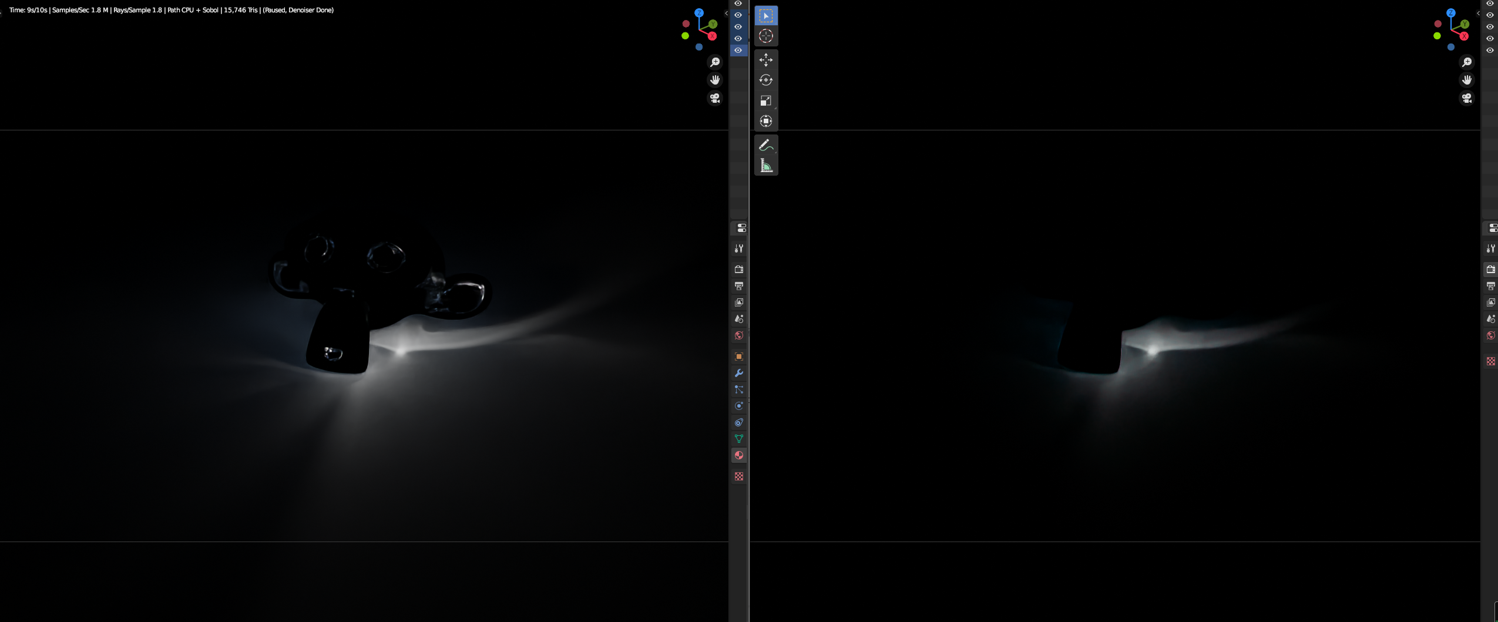
Task: Click the Select Box tool
Action: tap(765, 16)
